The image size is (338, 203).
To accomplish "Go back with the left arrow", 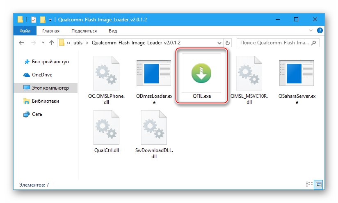I will 21,43.
